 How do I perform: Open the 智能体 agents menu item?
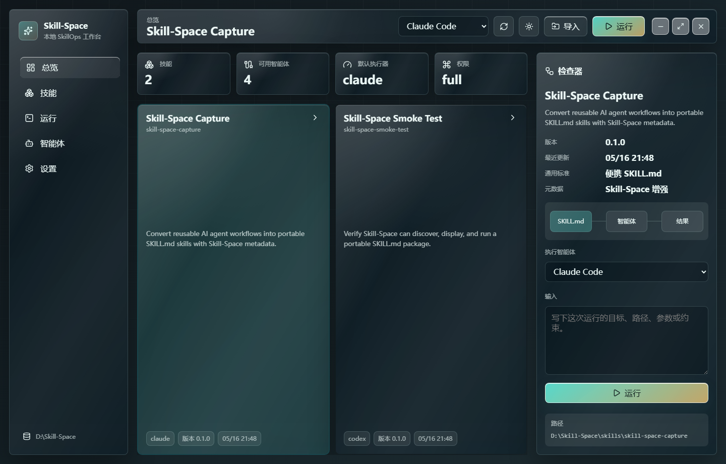coord(70,143)
